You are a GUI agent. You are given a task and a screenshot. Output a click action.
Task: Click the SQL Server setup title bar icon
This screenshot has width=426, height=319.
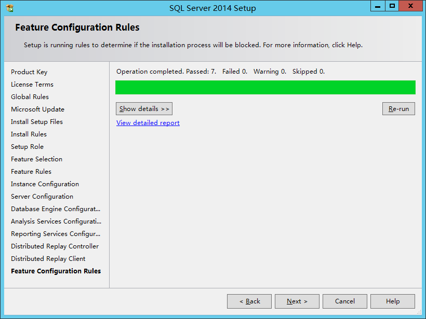point(10,8)
